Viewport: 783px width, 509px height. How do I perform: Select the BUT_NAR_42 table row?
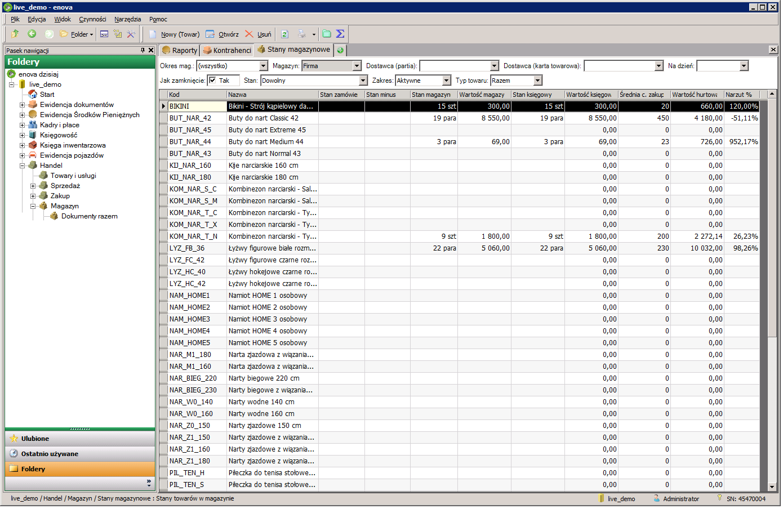click(459, 118)
